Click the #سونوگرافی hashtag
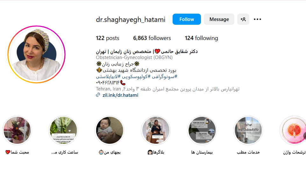306x172 pixels. point(165,77)
